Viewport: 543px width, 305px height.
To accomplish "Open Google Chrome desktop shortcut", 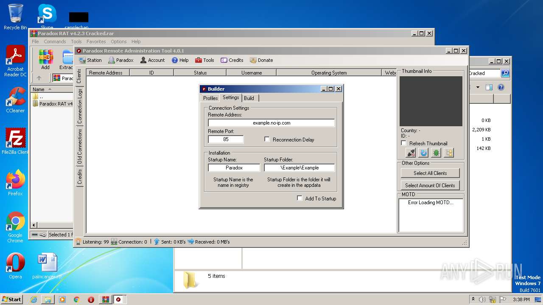I will (x=15, y=227).
